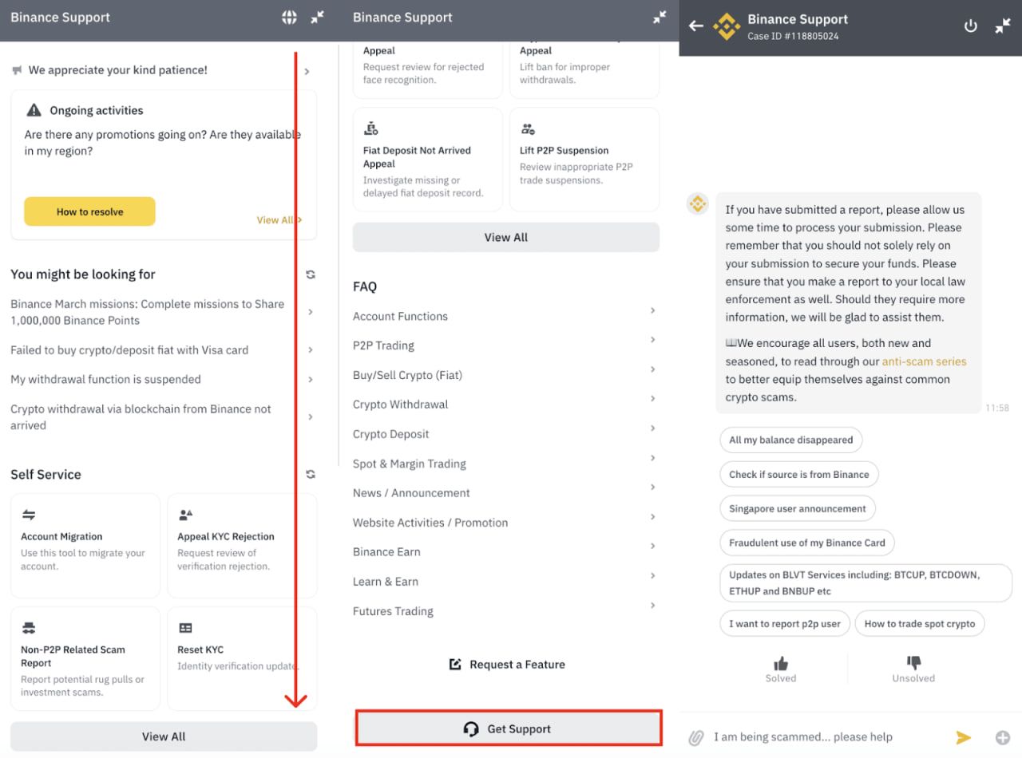Click Case ID #118805024 text
Image resolution: width=1022 pixels, height=758 pixels.
pos(793,37)
